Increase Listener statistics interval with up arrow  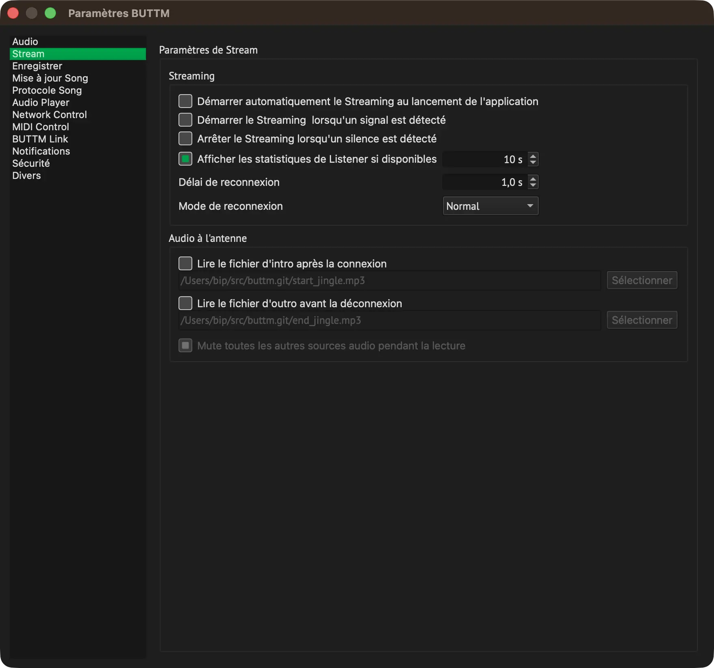[x=533, y=155]
